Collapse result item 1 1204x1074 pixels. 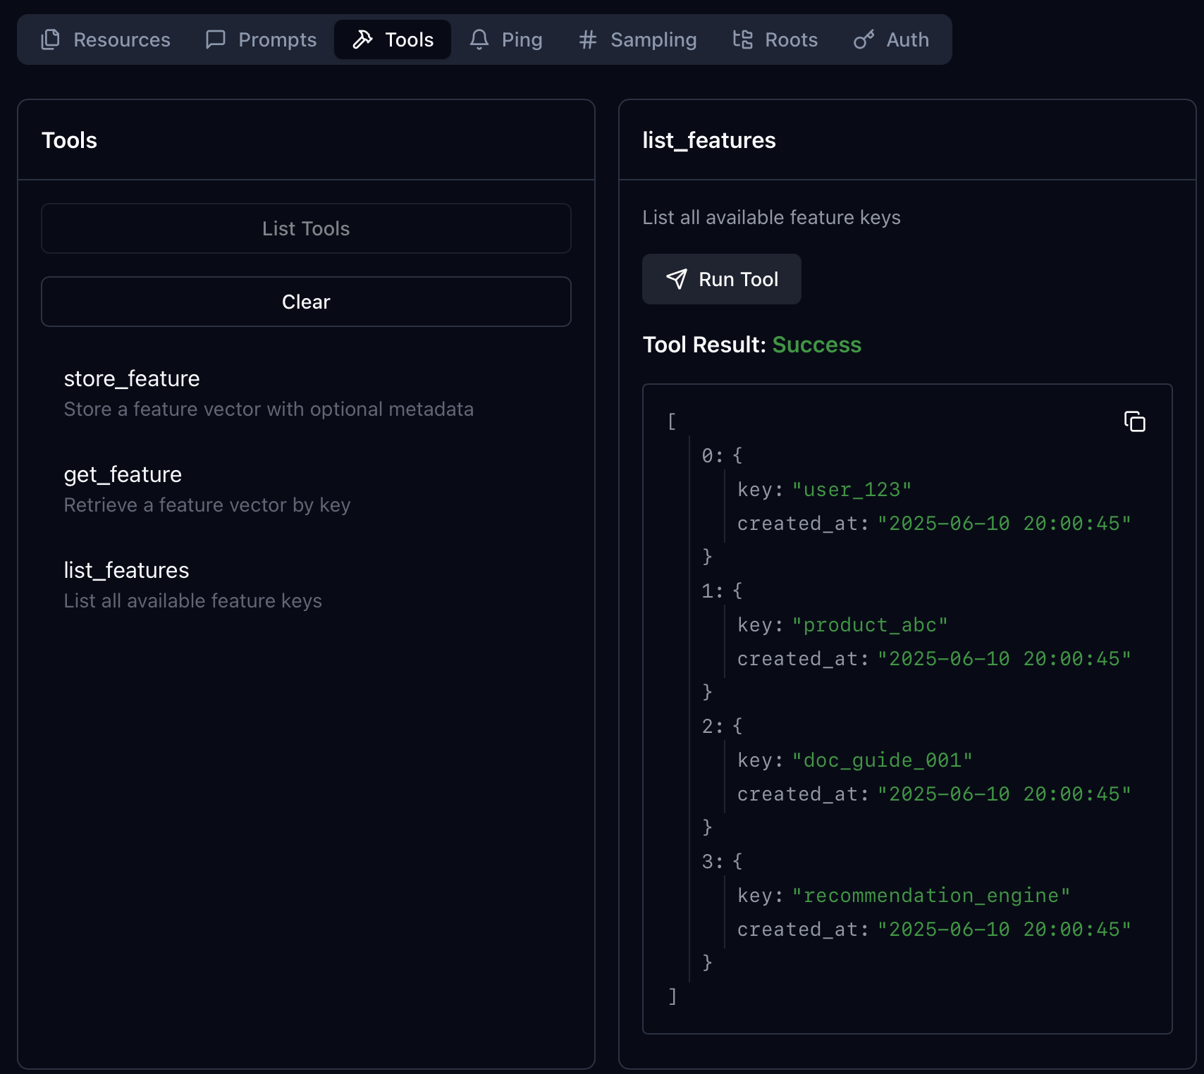[722, 591]
